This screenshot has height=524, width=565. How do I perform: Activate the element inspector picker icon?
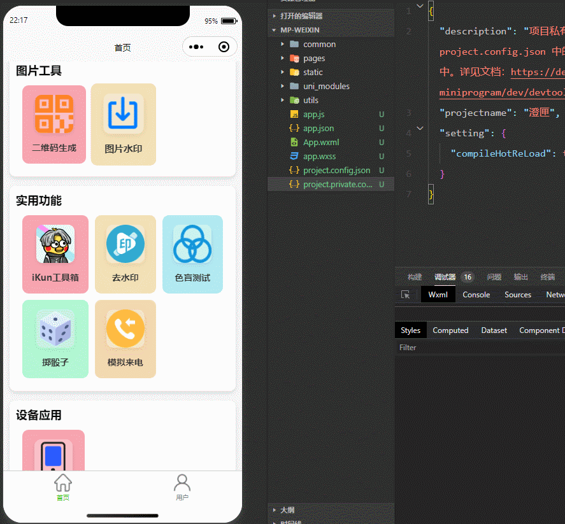(405, 295)
